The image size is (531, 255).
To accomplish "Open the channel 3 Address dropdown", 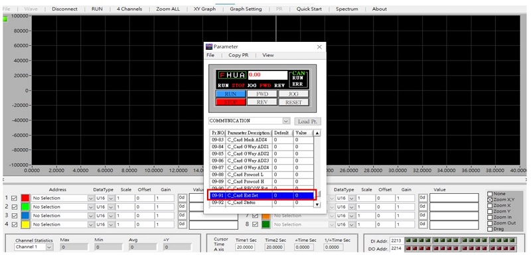I will pos(91,215).
